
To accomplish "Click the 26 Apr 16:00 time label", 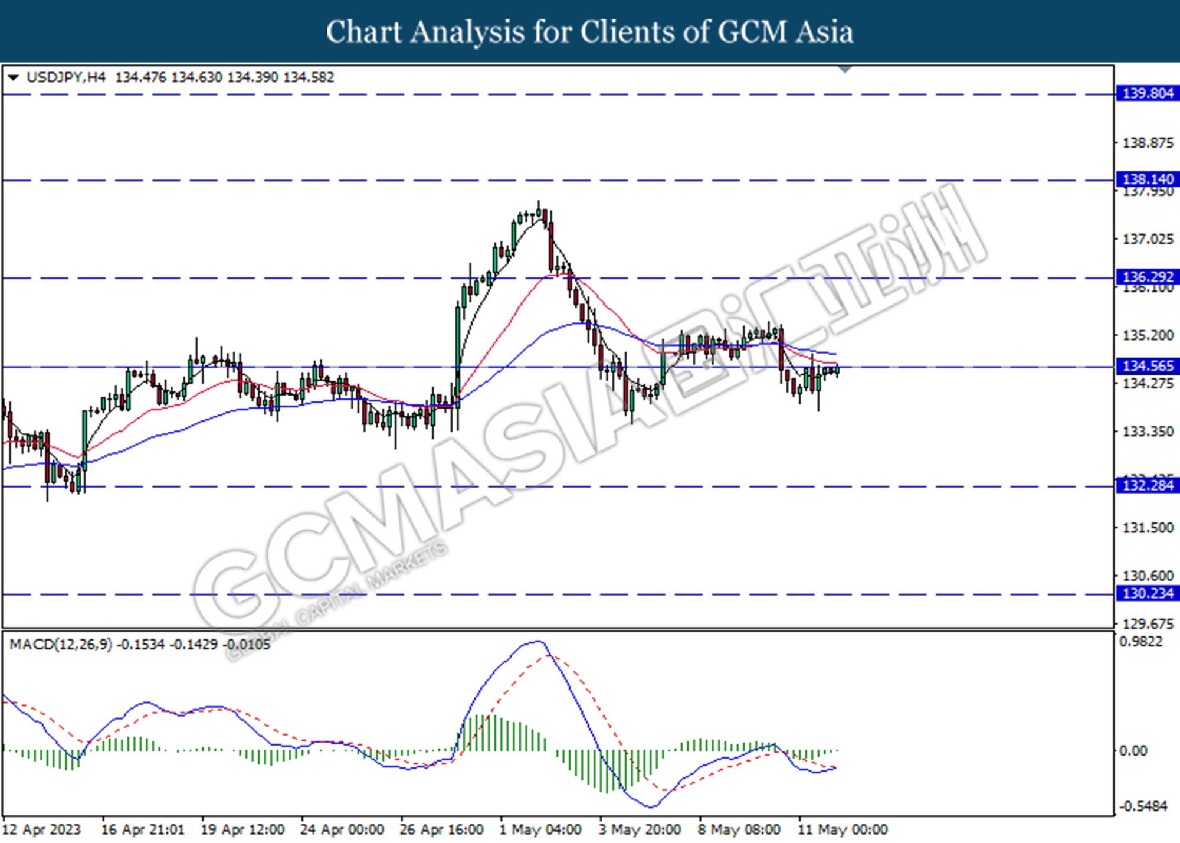I will 442,829.
